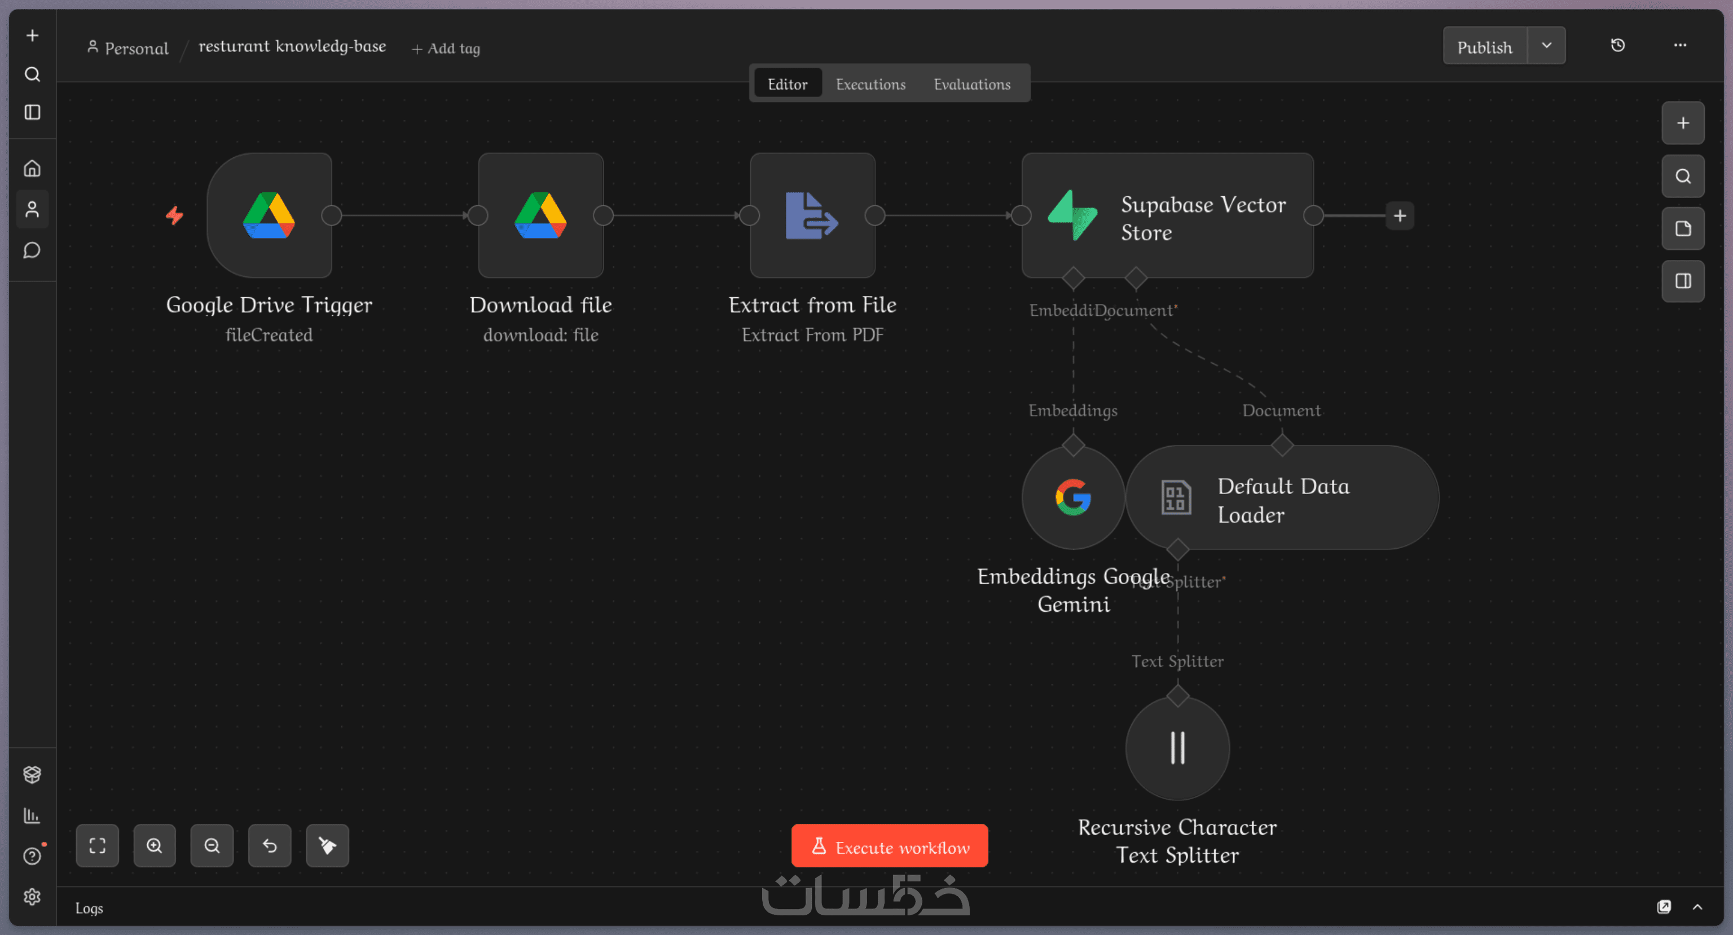Toggle the right side panel icon

(1683, 281)
